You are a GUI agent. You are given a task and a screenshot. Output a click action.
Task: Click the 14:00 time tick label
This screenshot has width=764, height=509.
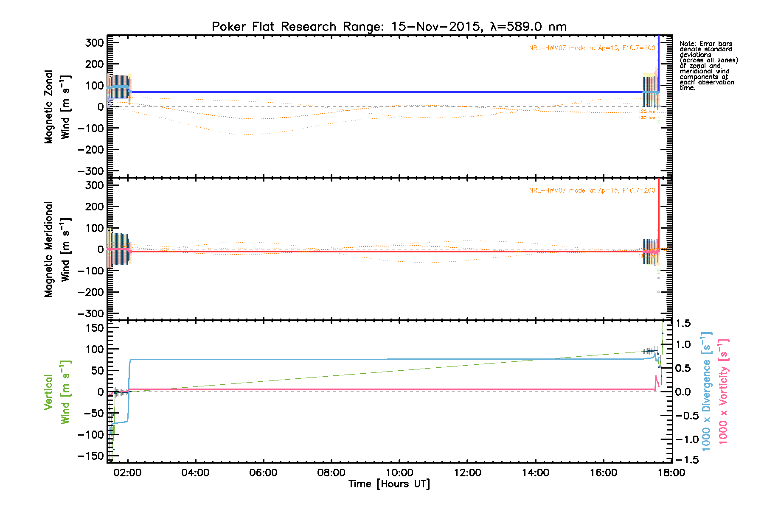[x=535, y=473]
